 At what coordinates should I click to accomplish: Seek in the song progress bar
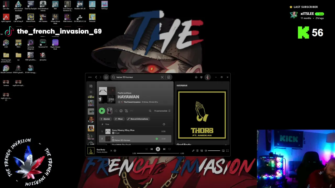click(158, 153)
